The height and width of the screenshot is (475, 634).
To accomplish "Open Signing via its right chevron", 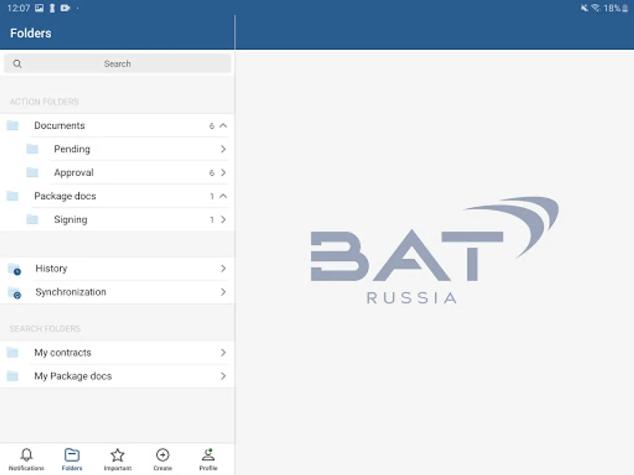I will 223,220.
